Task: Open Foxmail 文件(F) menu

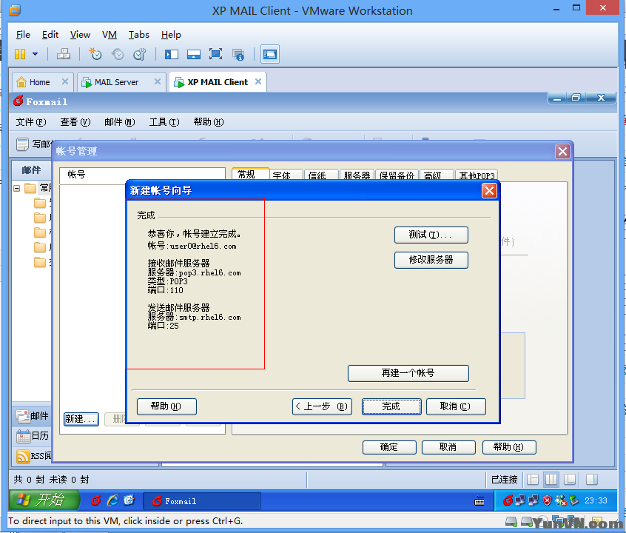Action: [x=31, y=122]
